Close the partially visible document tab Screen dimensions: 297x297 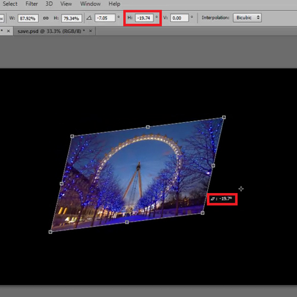pyautogui.click(x=8, y=31)
